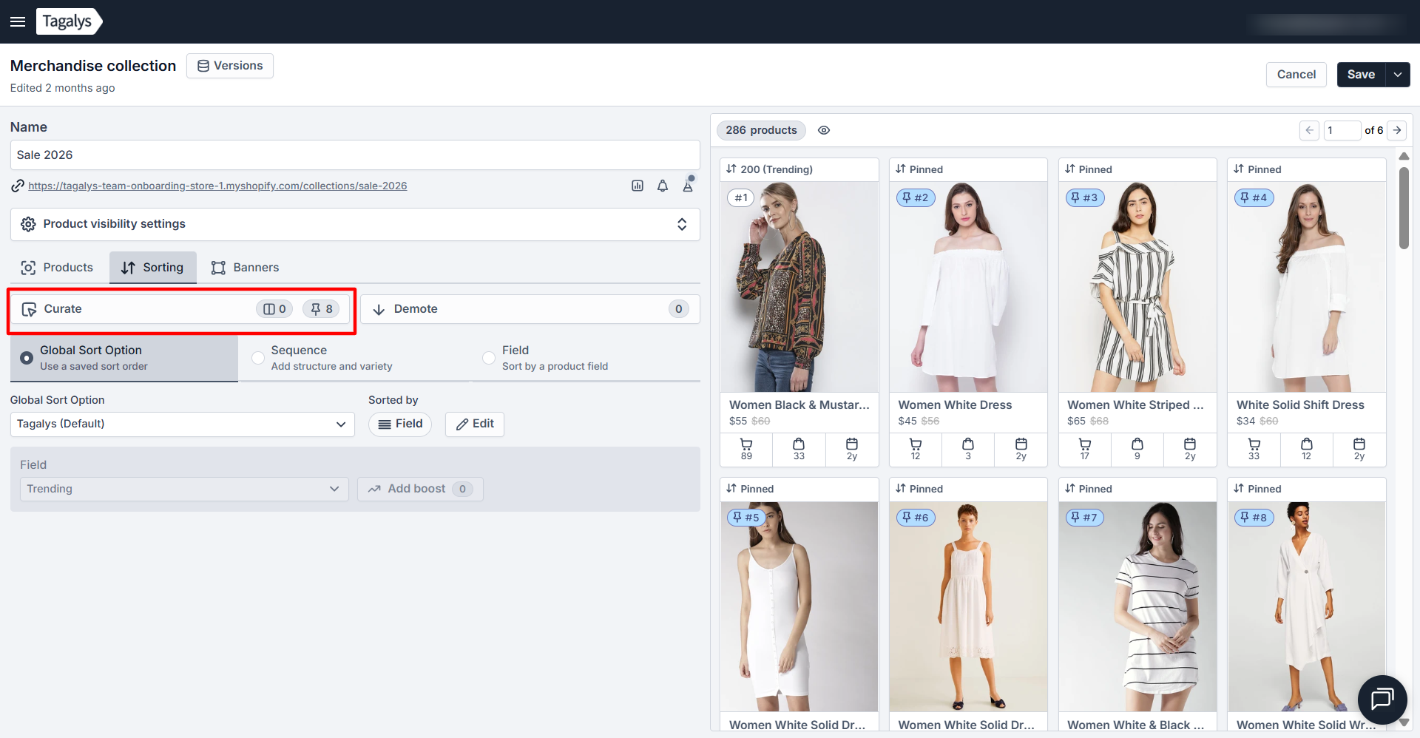
Task: Click the #8 pin badge
Action: point(1254,517)
